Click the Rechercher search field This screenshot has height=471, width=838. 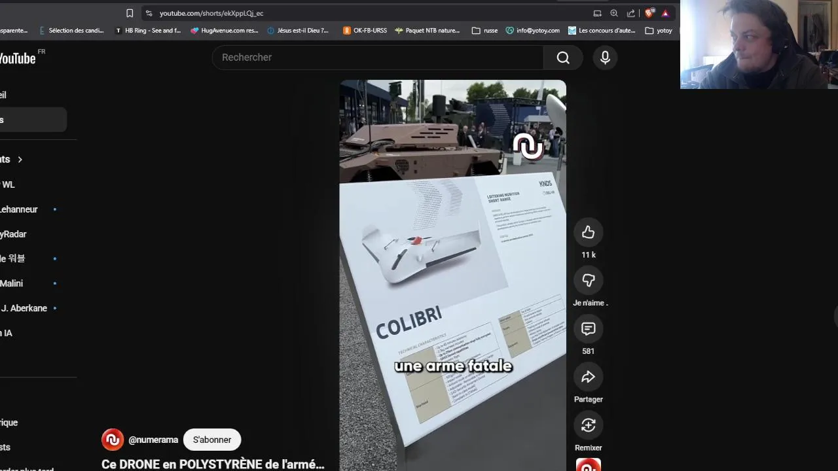coord(378,58)
